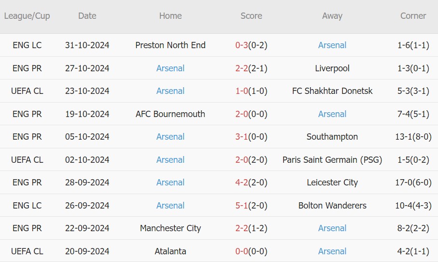
Task: Click Arsenal link in Preston North End row
Action: tap(332, 45)
